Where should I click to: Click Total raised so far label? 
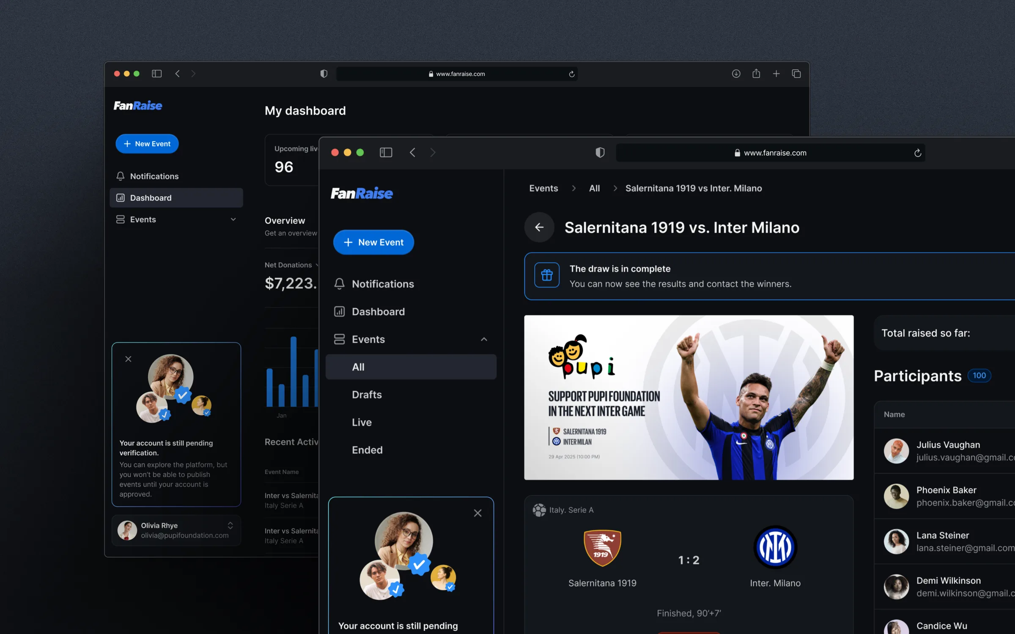[x=926, y=333]
